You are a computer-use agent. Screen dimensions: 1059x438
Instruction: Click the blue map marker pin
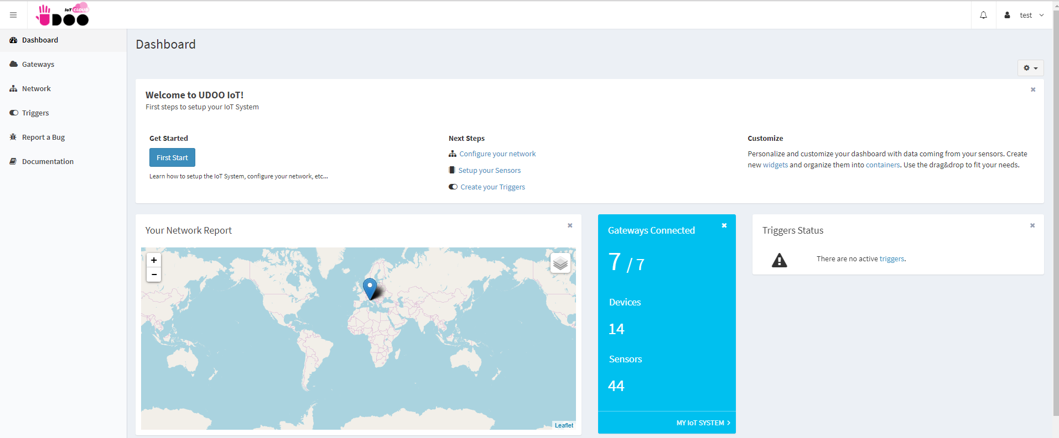tap(370, 289)
